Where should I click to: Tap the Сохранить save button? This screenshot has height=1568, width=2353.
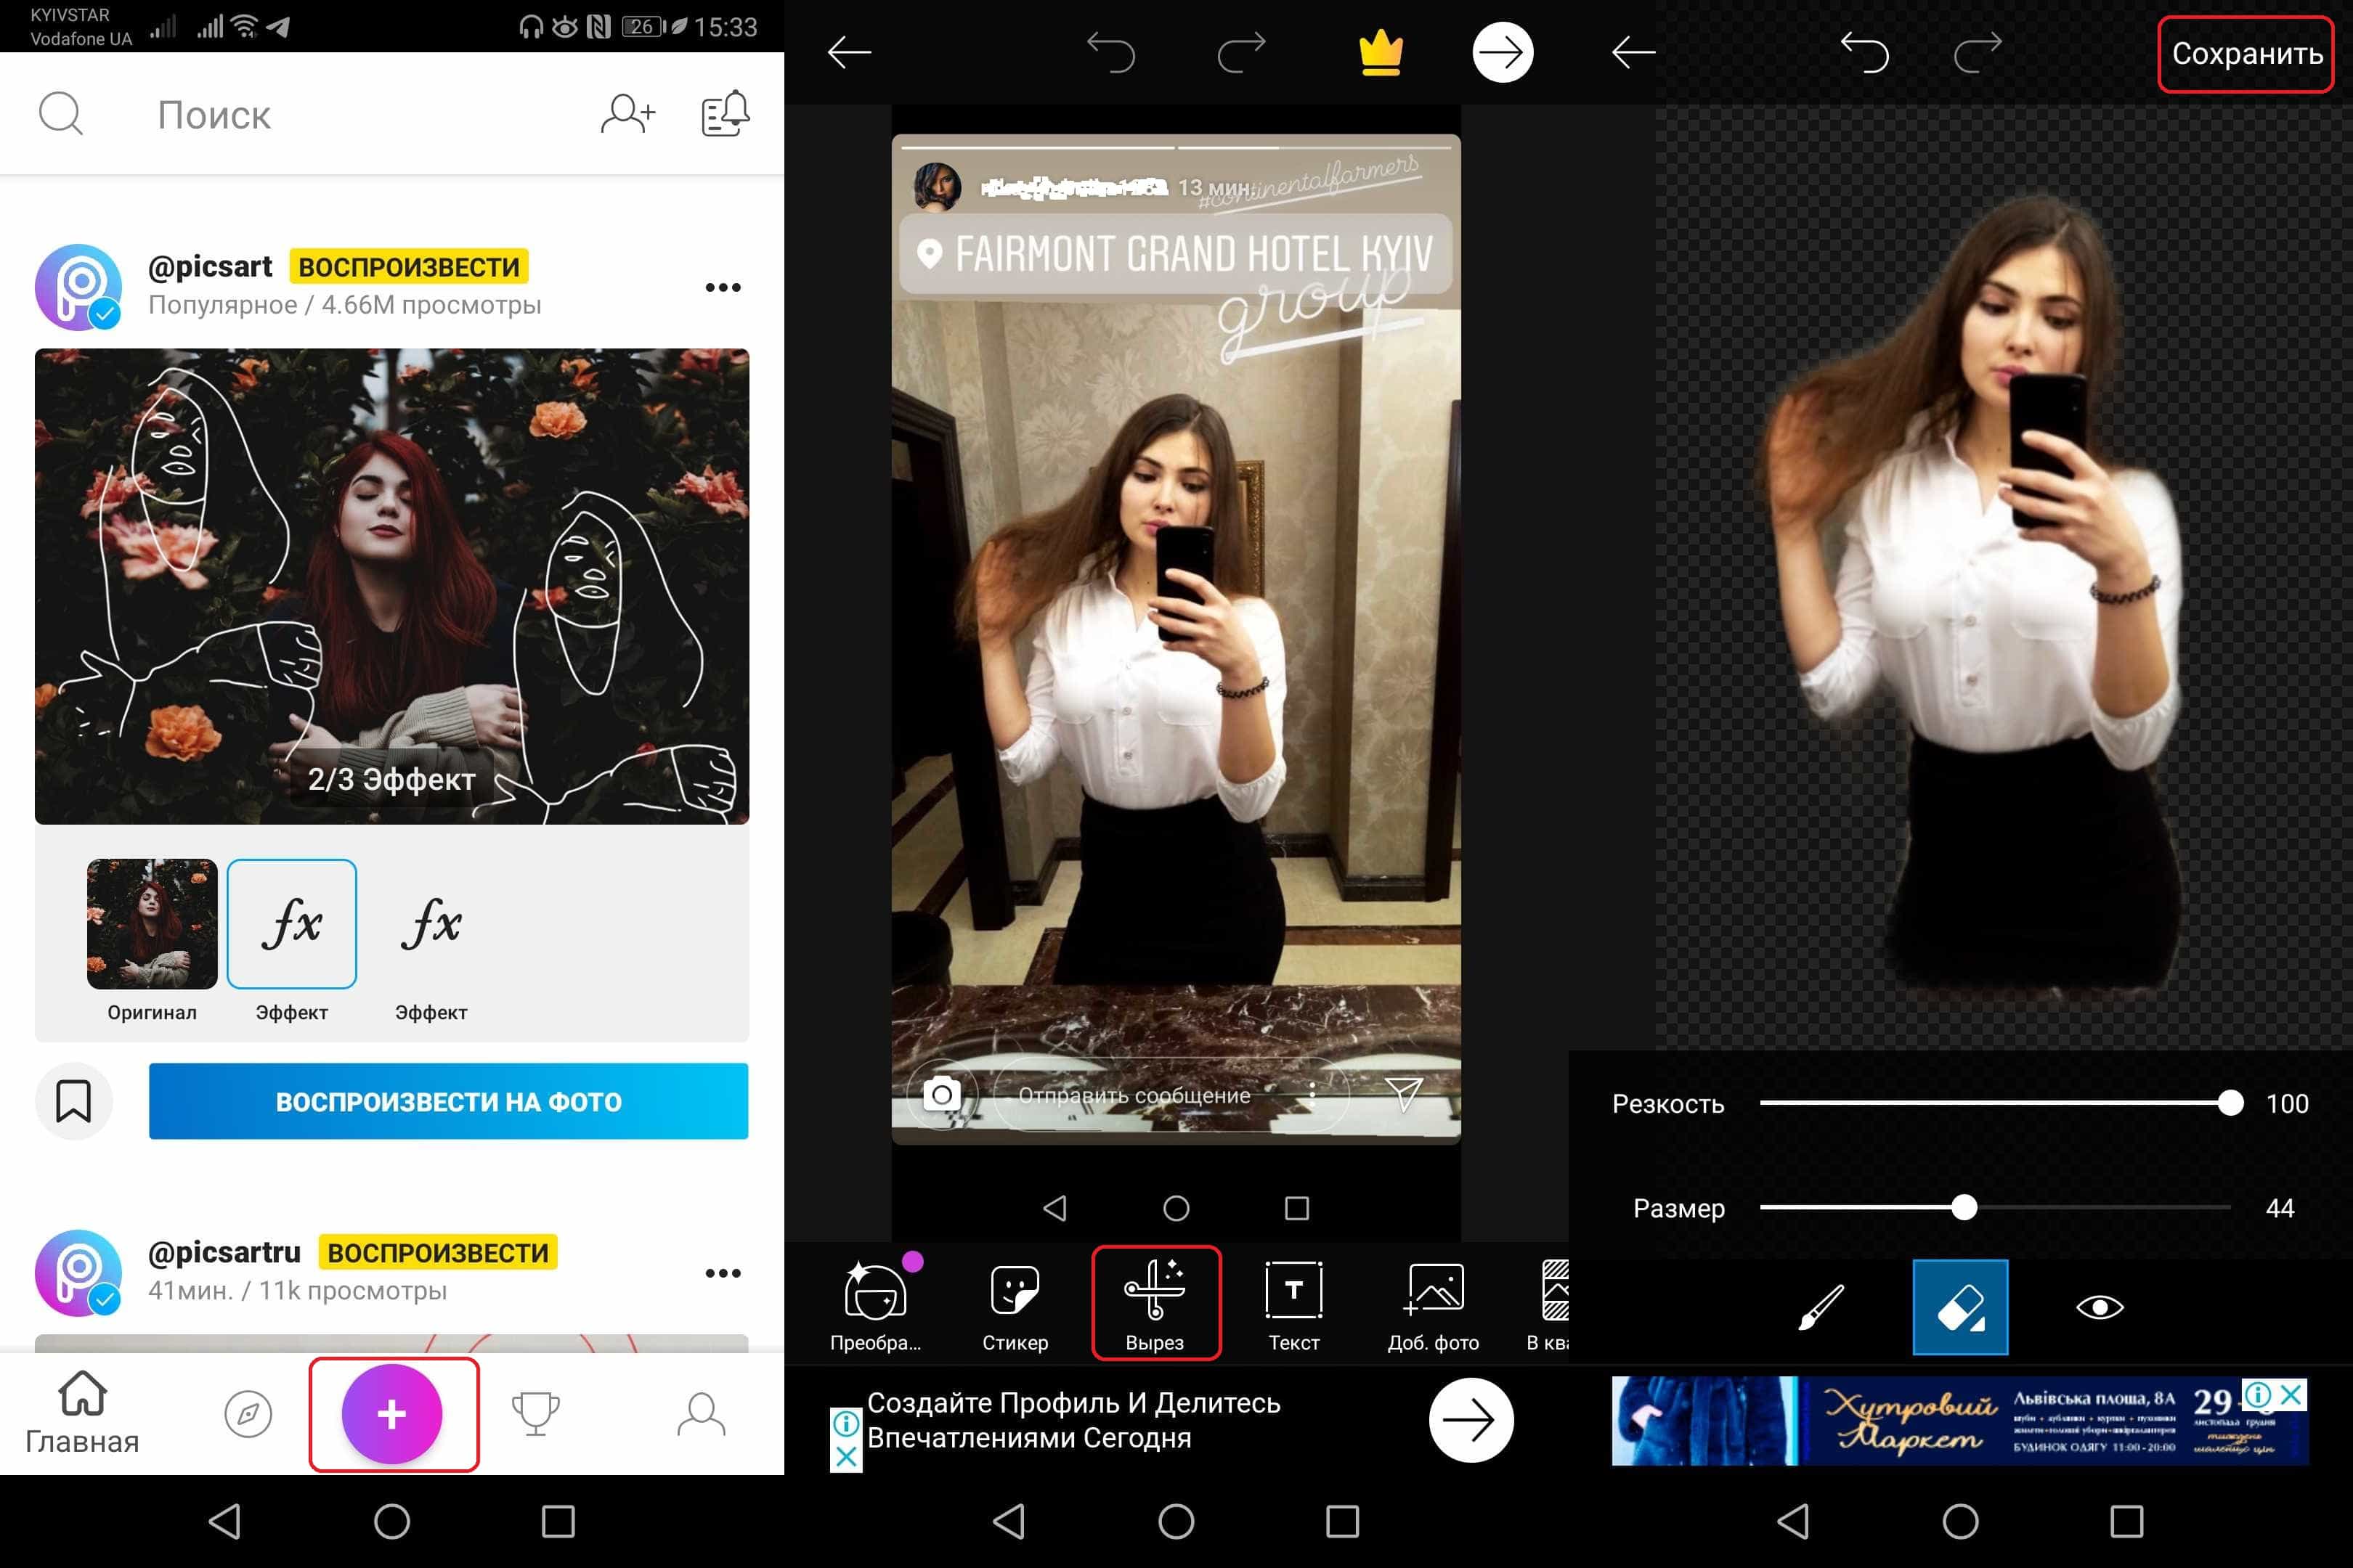pos(2246,54)
